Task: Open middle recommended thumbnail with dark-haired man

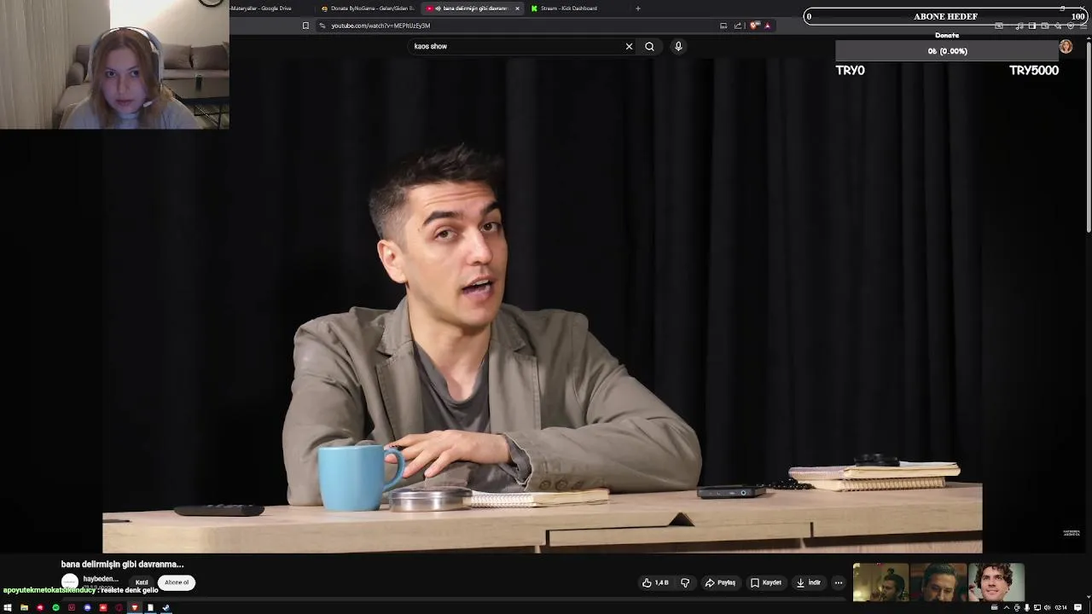Action: (938, 582)
